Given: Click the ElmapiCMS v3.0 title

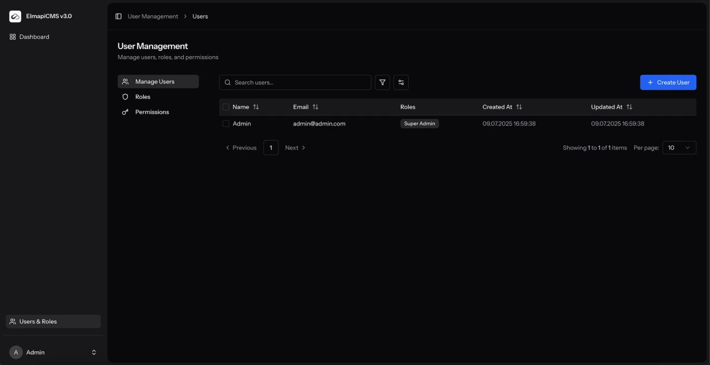Looking at the screenshot, I should pos(49,16).
